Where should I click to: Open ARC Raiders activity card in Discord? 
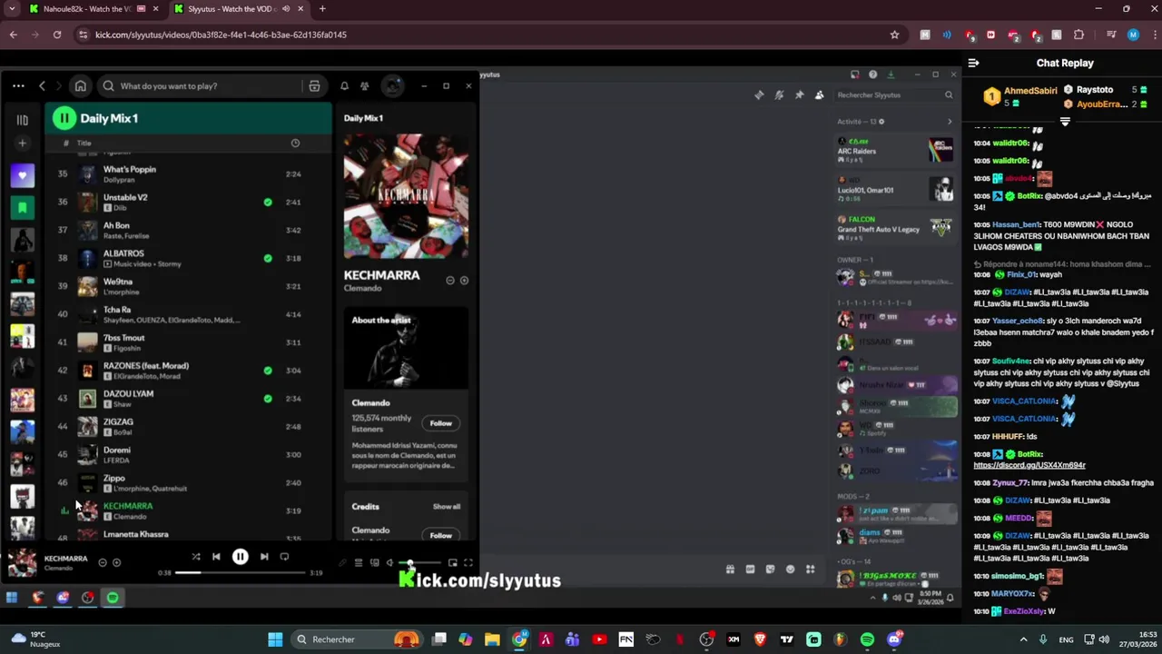[x=895, y=151]
